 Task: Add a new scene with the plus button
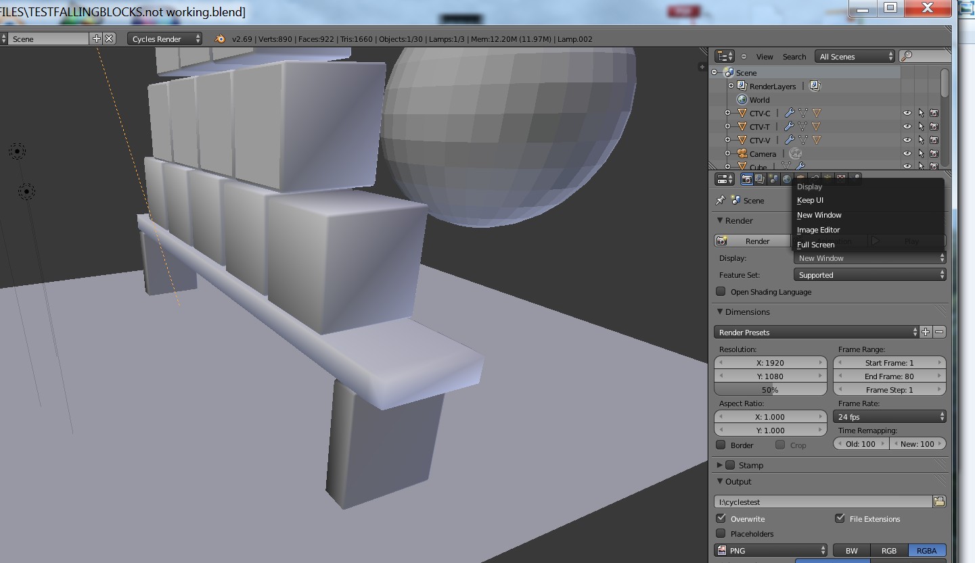[x=96, y=39]
